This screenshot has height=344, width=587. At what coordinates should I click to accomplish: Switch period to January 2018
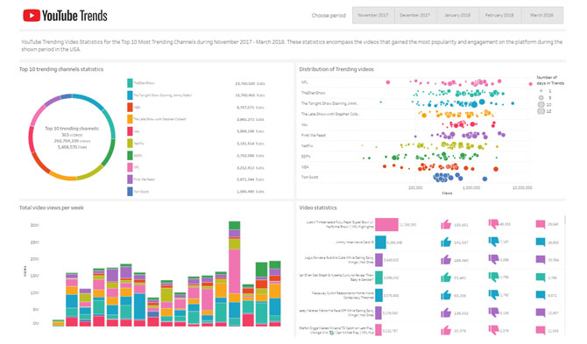coord(457,16)
